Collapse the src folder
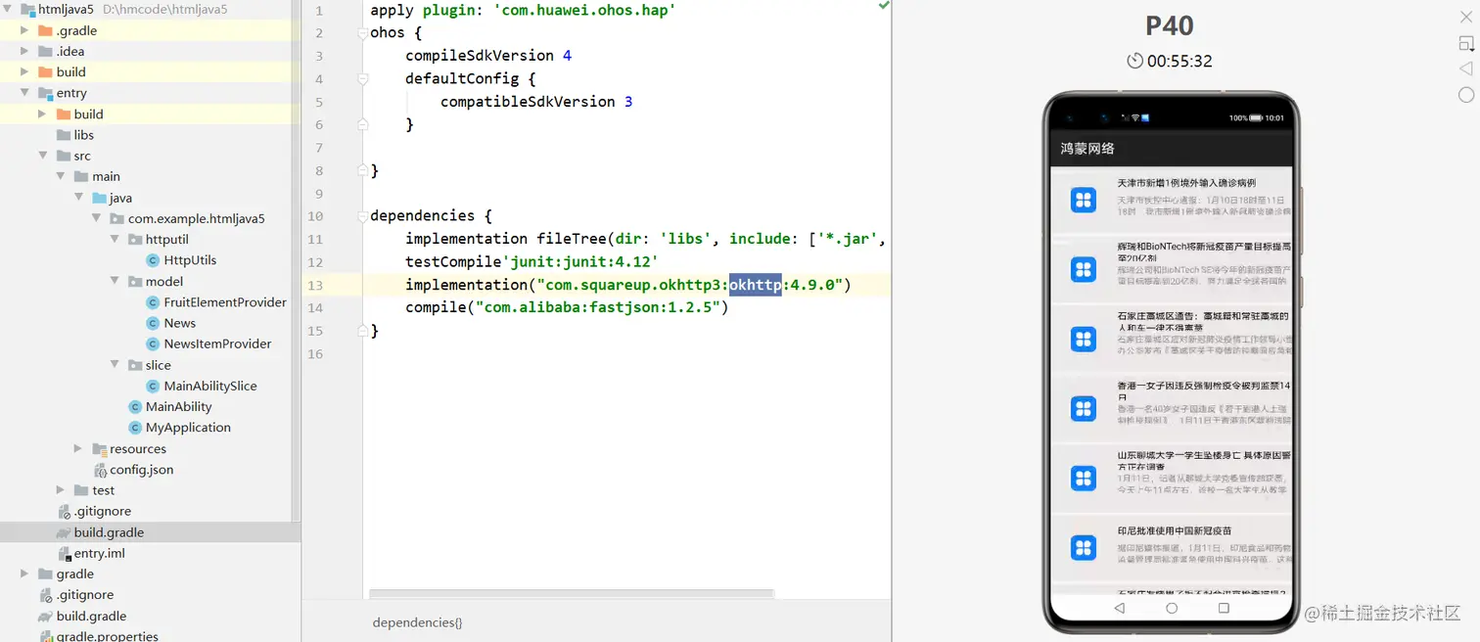 pos(42,156)
